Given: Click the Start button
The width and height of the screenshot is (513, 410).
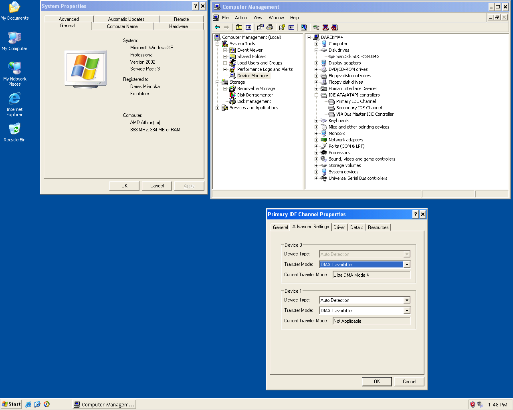Looking at the screenshot, I should [x=11, y=404].
